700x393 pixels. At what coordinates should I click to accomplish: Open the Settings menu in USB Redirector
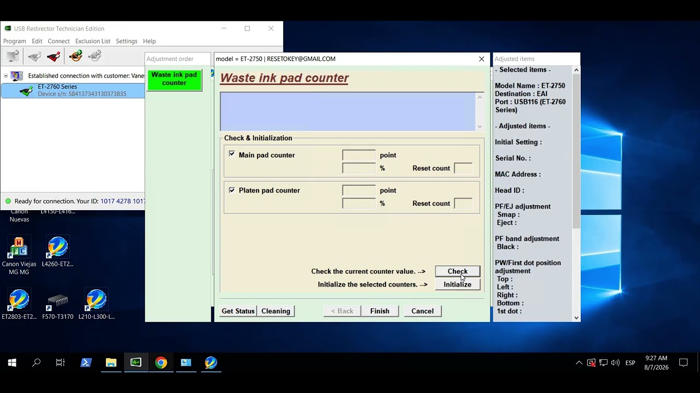(126, 41)
